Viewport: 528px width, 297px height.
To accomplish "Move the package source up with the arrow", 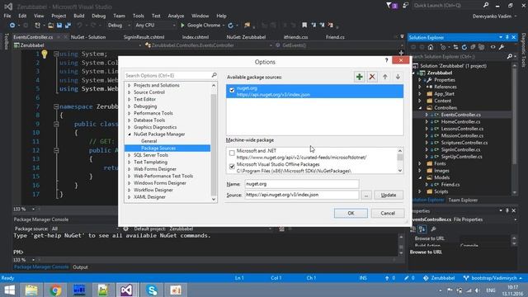I will [385, 77].
